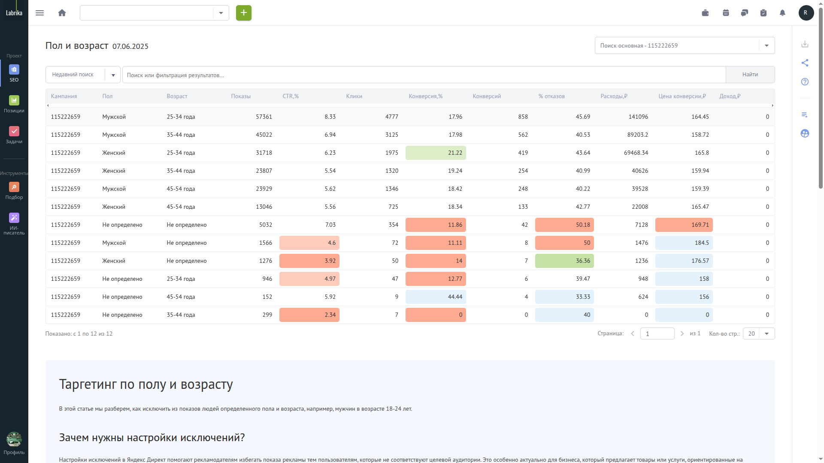
Task: Click the share icon on right panel
Action: 805,63
